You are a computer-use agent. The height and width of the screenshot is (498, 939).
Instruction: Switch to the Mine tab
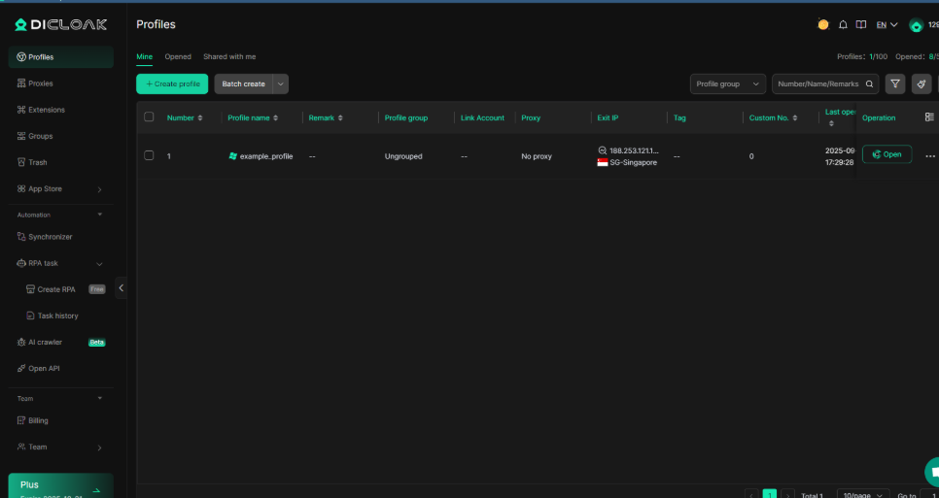point(144,57)
